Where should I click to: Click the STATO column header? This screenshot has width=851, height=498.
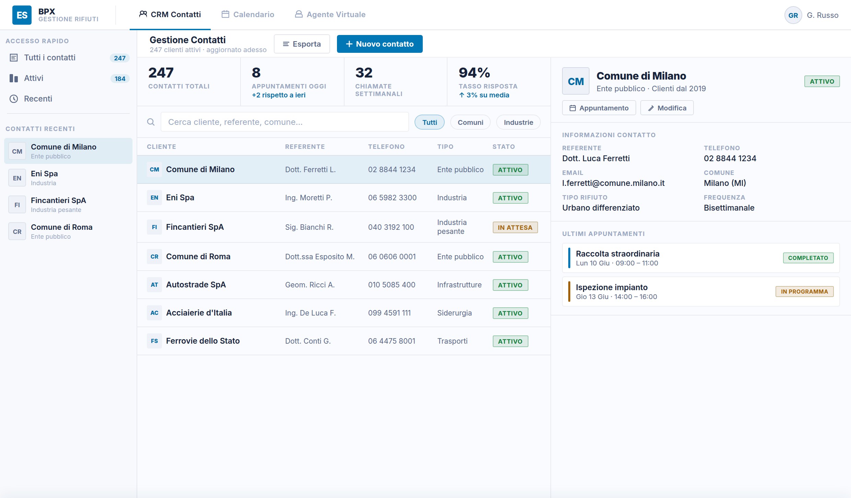[504, 146]
